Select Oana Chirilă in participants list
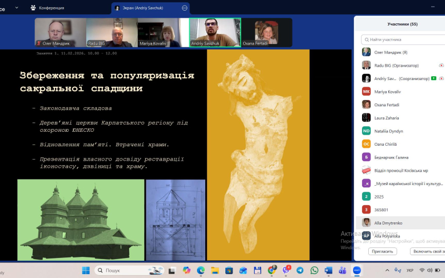The image size is (445, 278). pyautogui.click(x=400, y=144)
